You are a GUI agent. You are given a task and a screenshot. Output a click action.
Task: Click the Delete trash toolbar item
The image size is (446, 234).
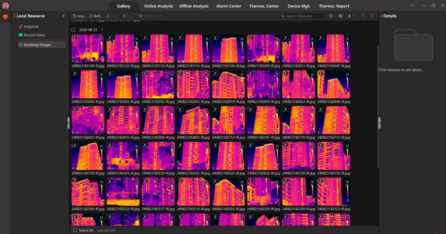(129, 16)
